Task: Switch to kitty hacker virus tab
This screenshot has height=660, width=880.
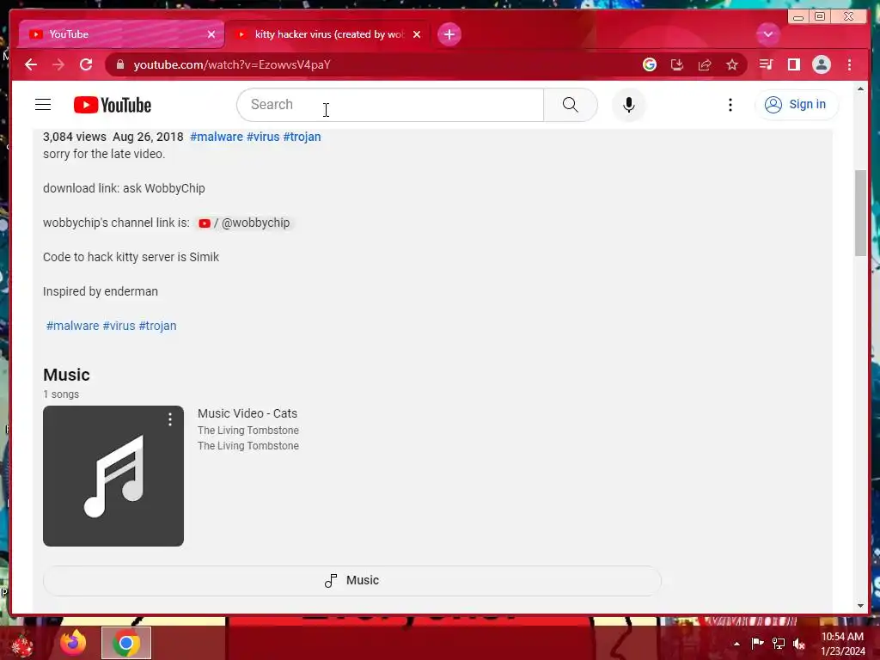Action: point(327,34)
